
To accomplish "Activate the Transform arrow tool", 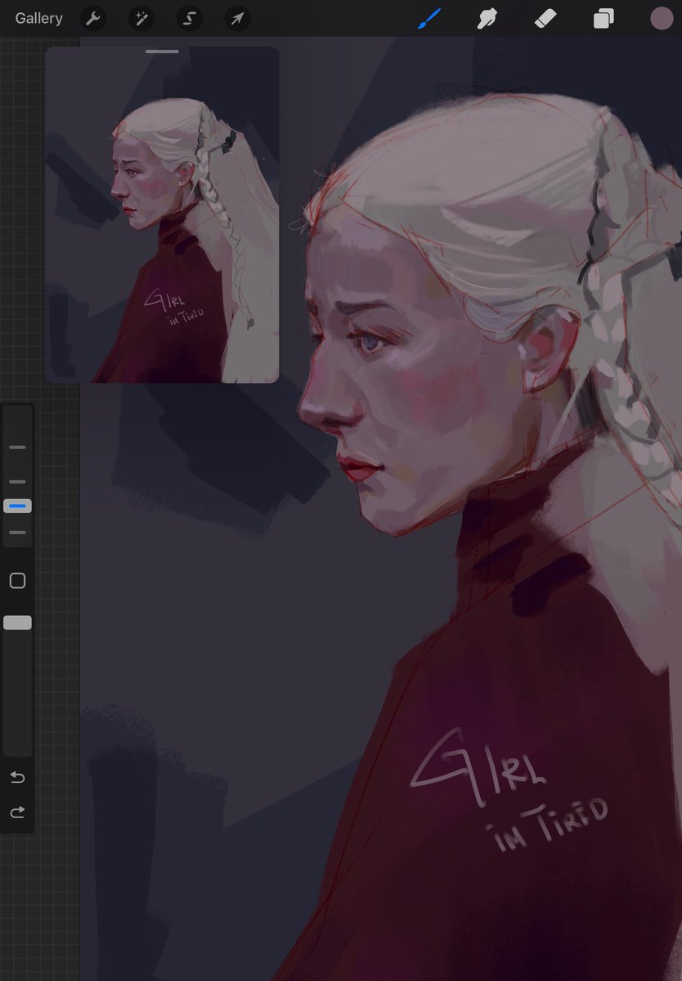I will (237, 19).
